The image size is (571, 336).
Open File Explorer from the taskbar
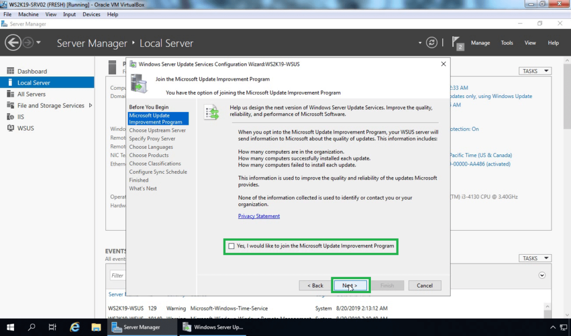[x=96, y=327]
